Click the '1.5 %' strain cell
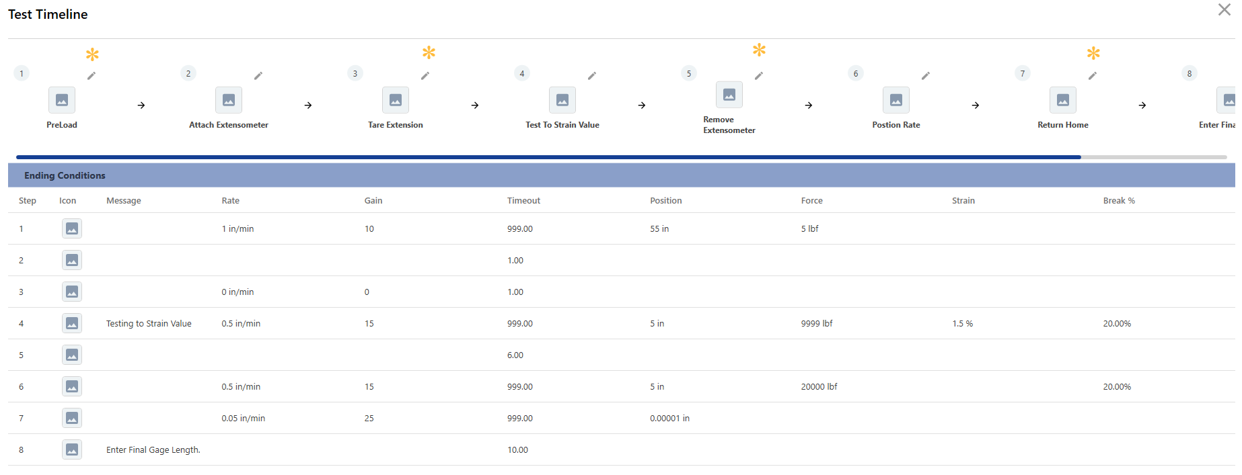Screen dimensions: 1242x475 pos(962,324)
